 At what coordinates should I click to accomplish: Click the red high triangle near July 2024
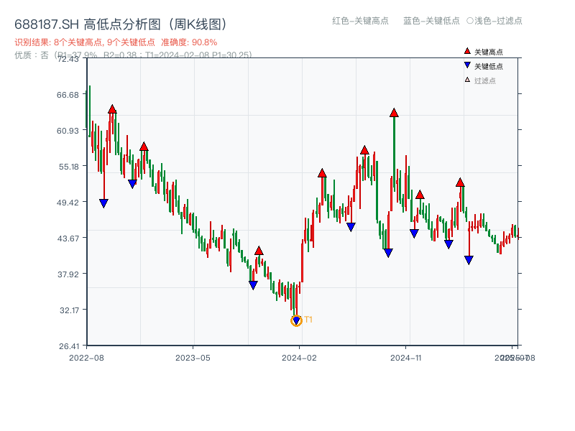[x=364, y=150]
